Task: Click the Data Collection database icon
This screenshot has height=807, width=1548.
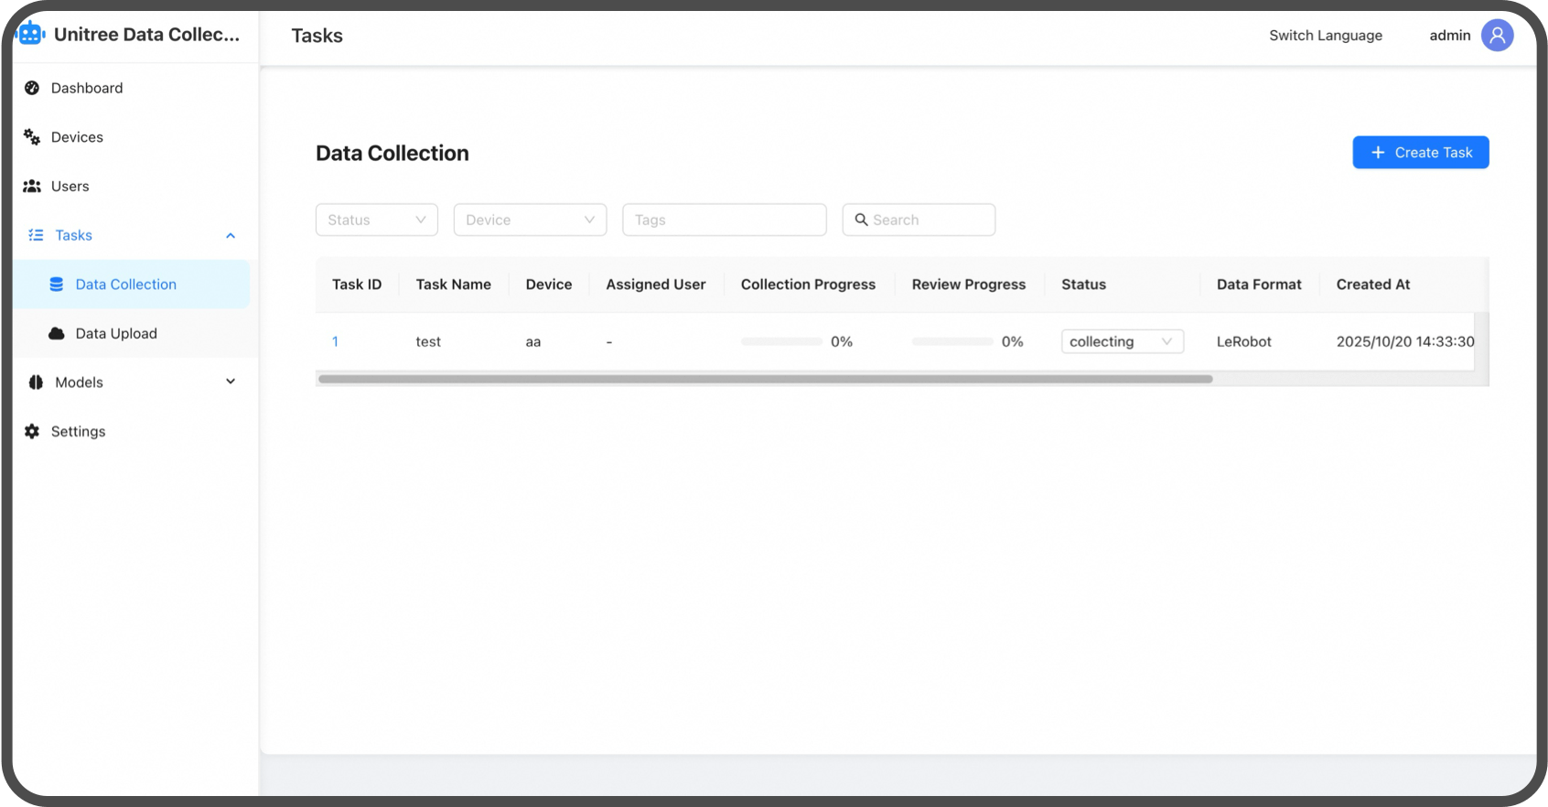Action: pos(57,285)
